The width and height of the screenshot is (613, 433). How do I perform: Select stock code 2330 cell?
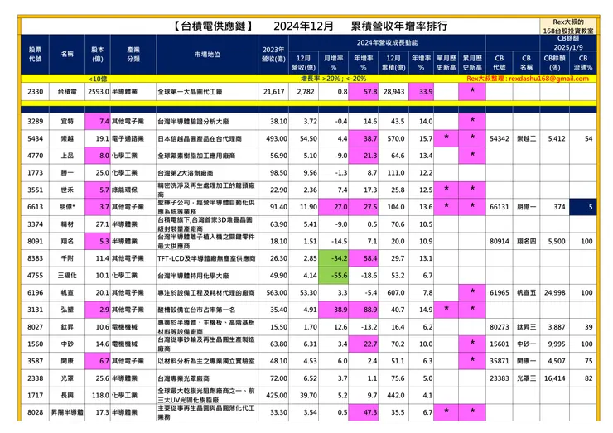pos(35,91)
